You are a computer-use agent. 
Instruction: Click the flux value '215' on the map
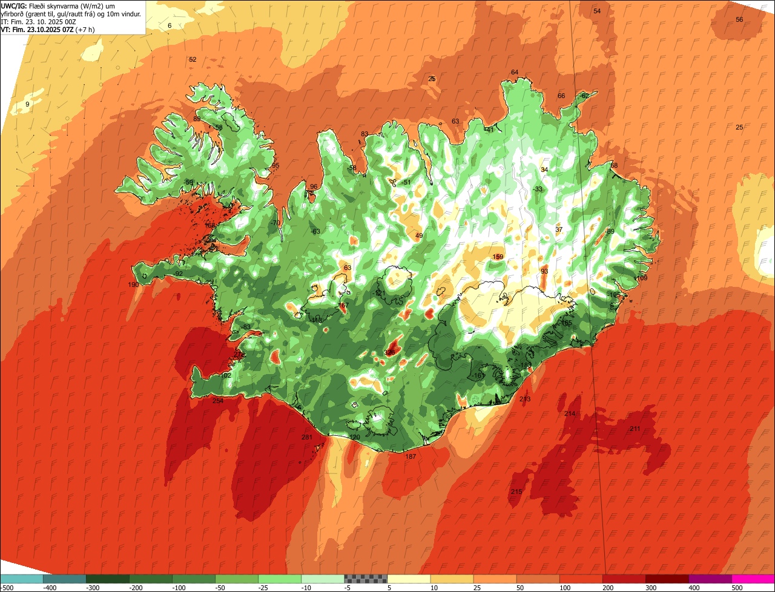click(x=516, y=492)
